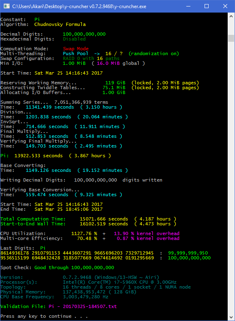Click the CPU Utilization 1127.76 % value
Image resolution: width=235 pixels, height=321 pixels.
click(x=84, y=233)
